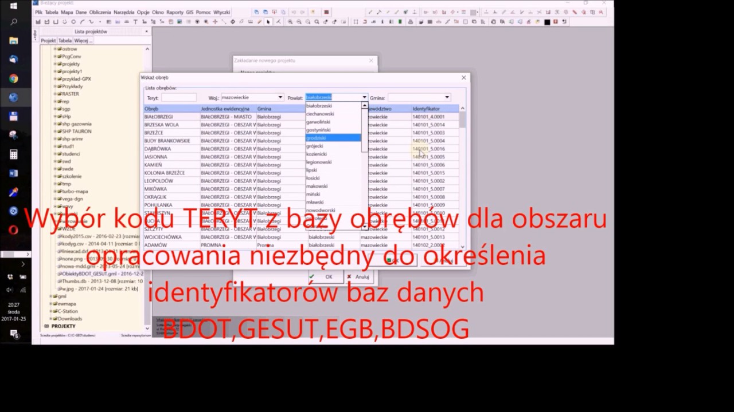Open the Calculator from the taskbar
This screenshot has width=734, height=412.
(x=14, y=154)
